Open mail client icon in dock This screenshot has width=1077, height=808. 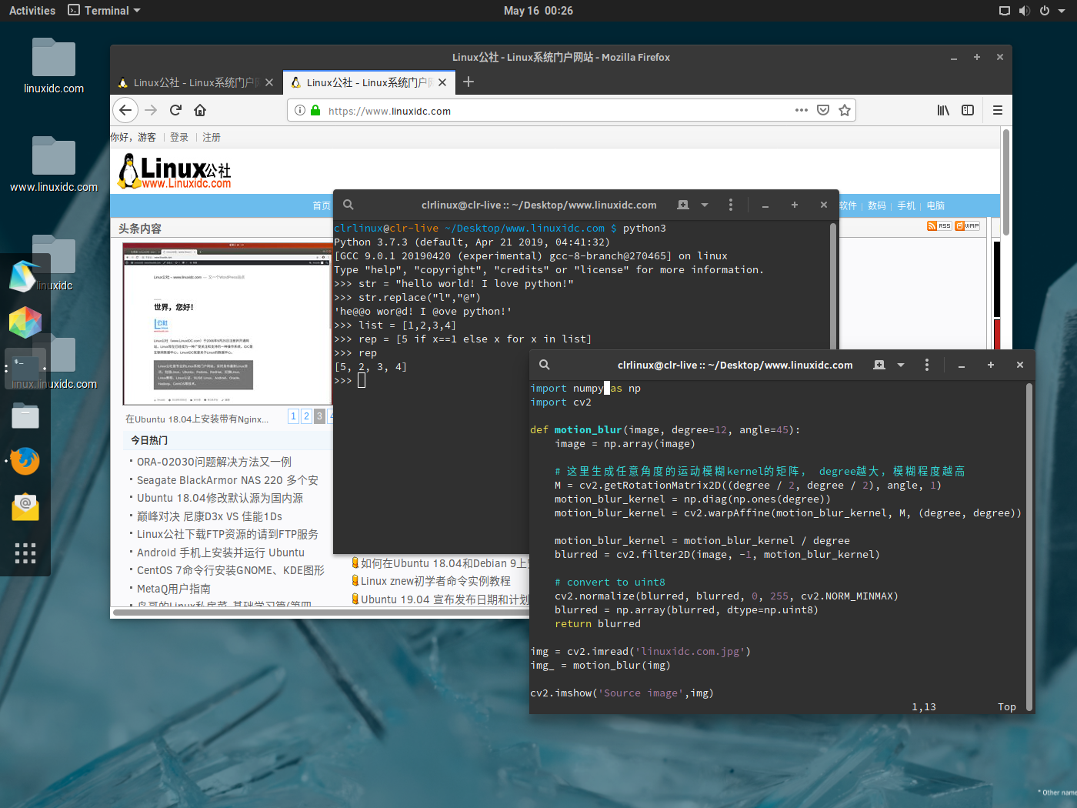point(25,507)
